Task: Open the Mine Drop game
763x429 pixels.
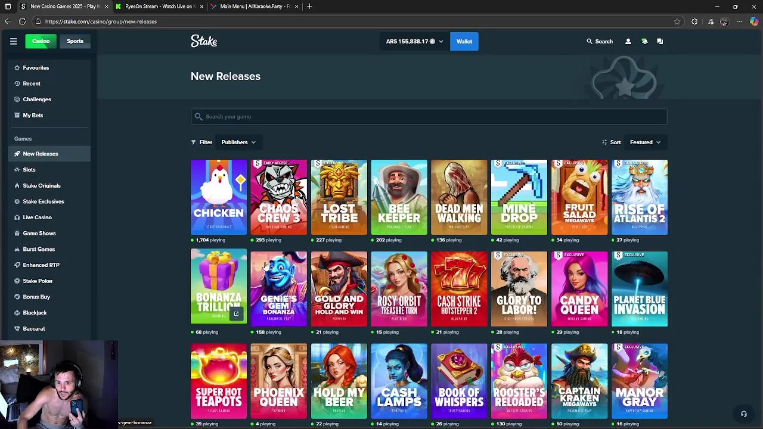Action: tap(519, 197)
